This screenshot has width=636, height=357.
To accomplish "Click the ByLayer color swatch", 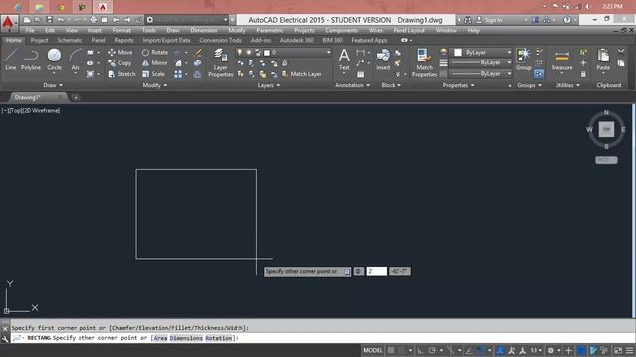I will 458,53.
